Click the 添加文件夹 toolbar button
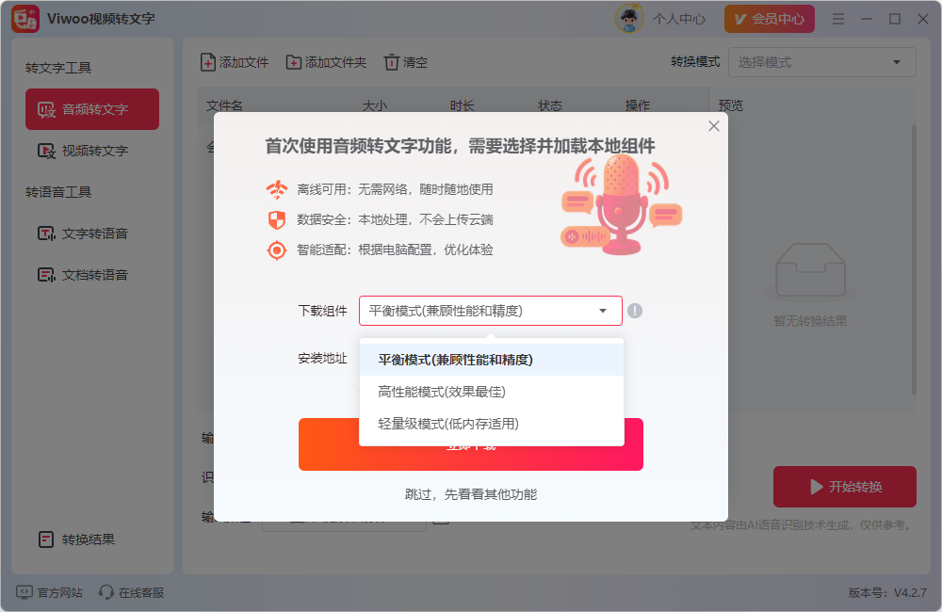The width and height of the screenshot is (942, 612). tap(326, 62)
